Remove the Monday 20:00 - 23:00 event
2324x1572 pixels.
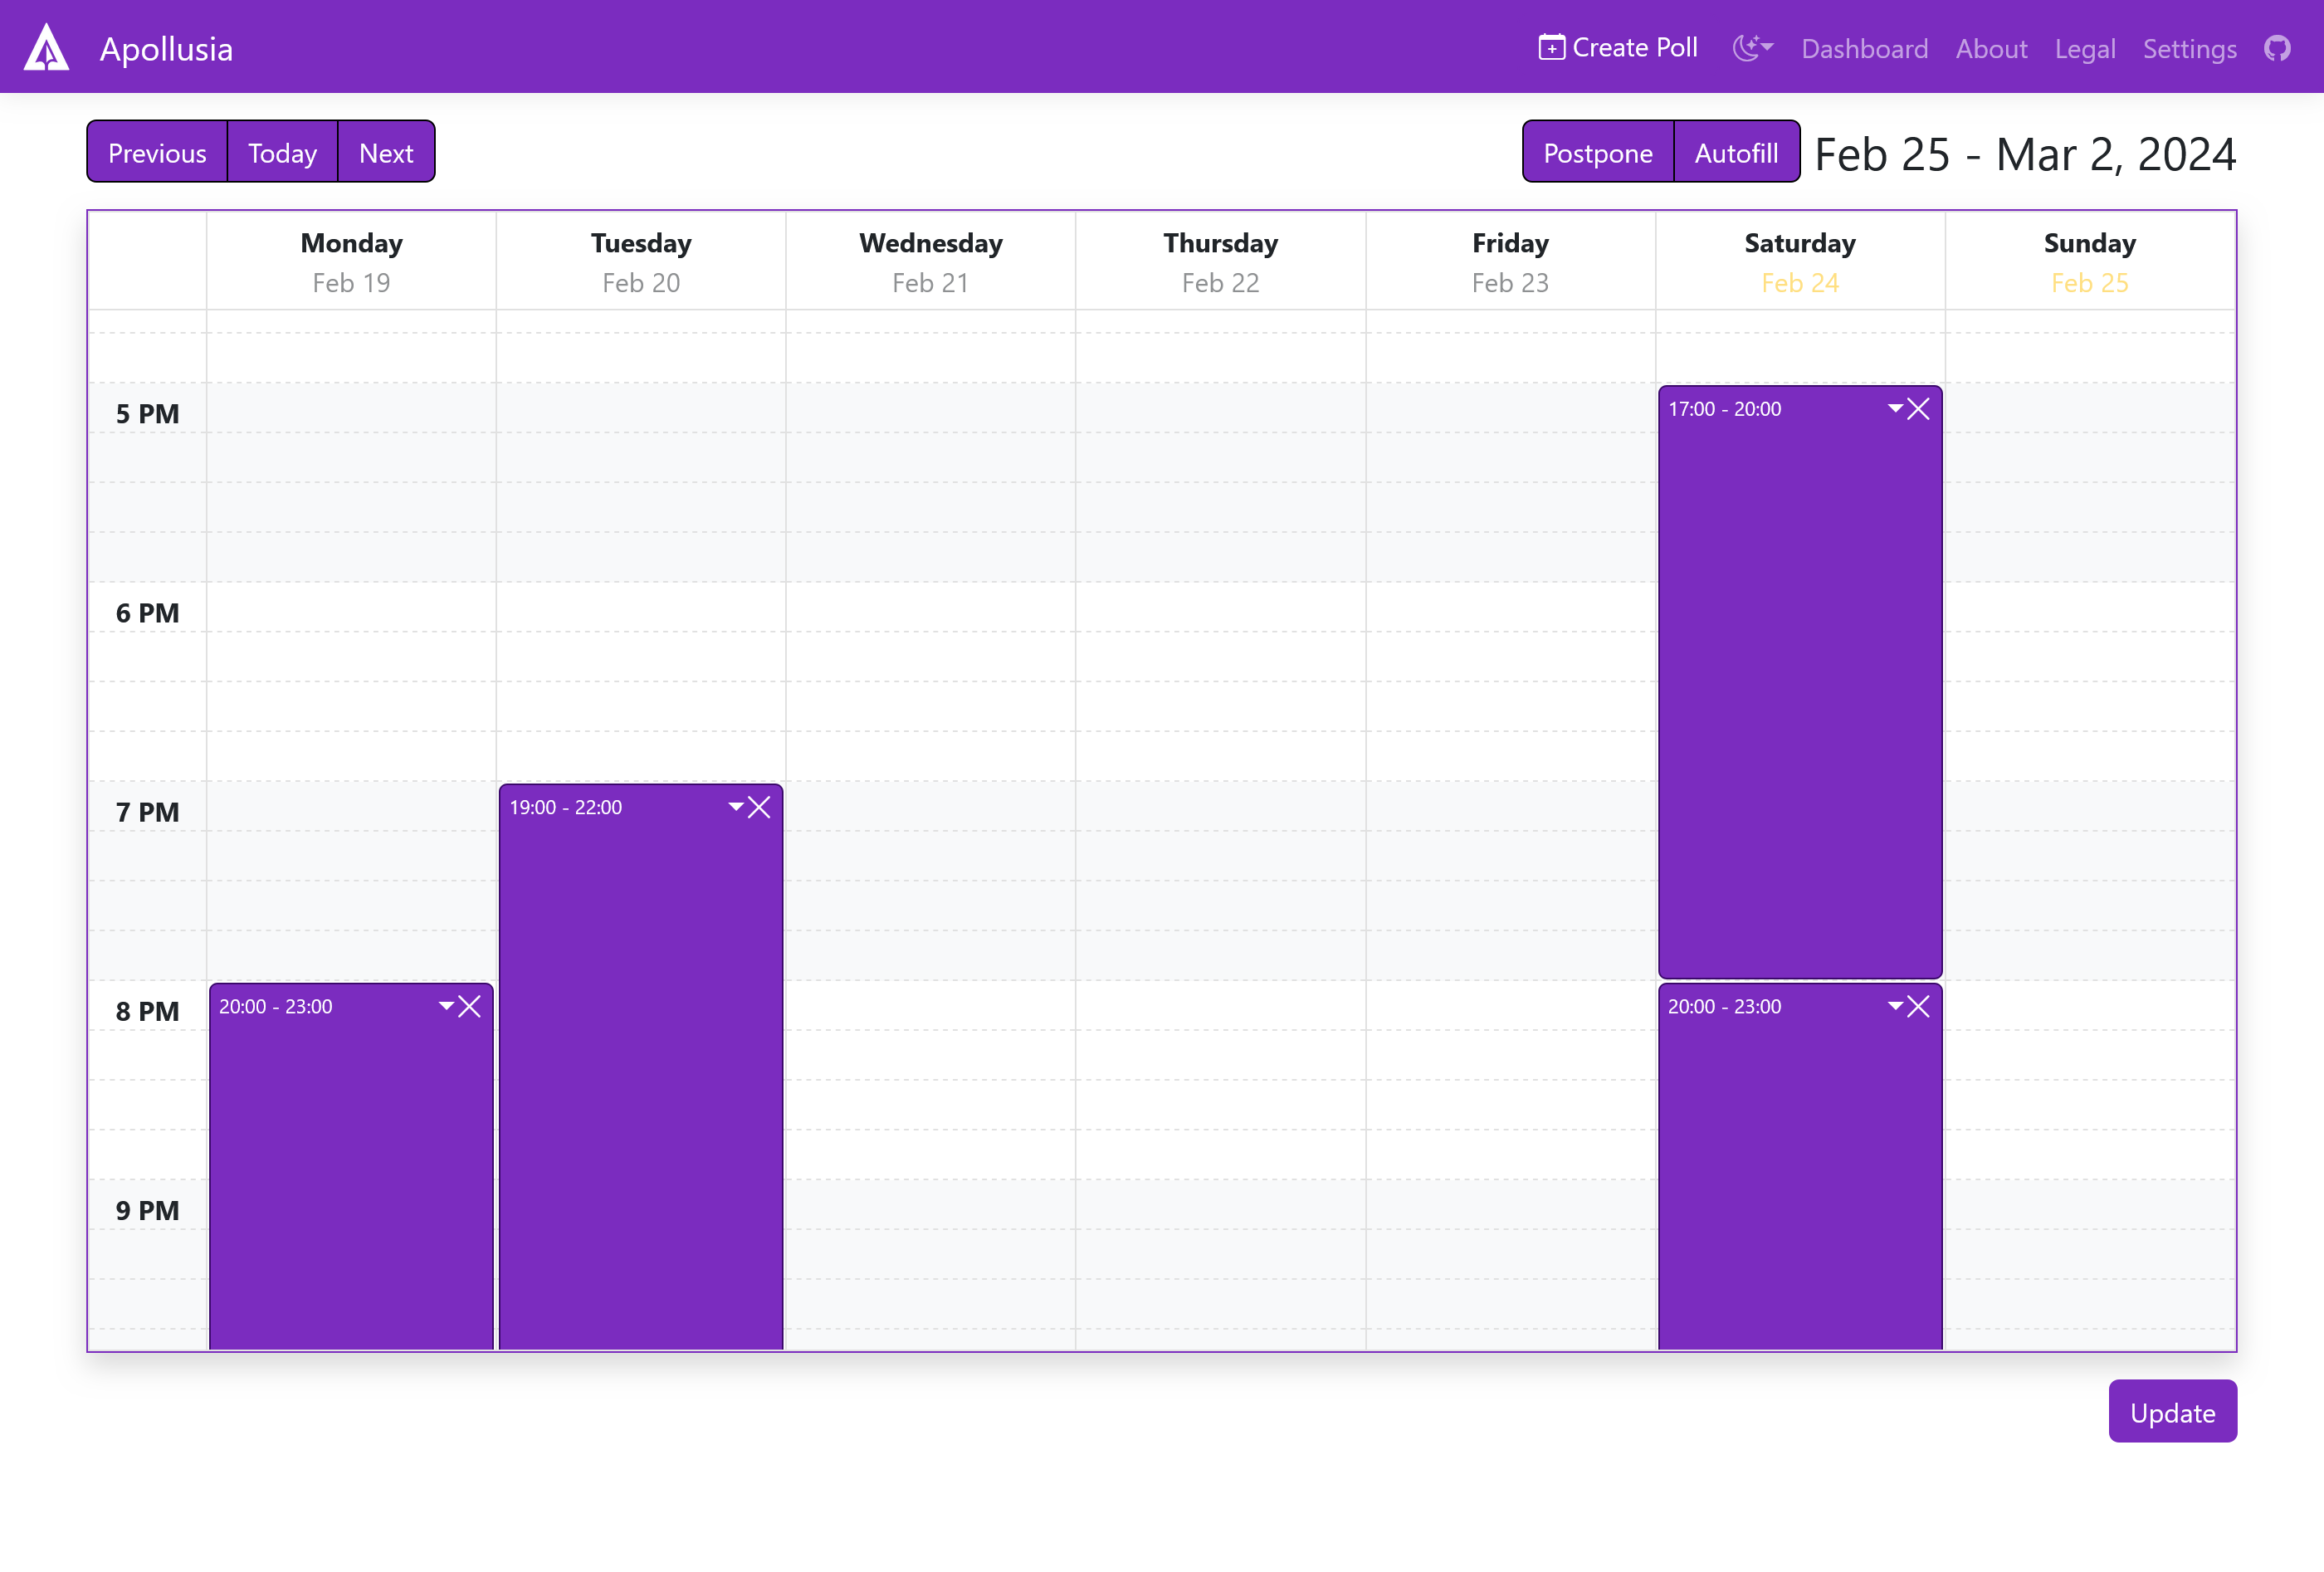point(469,1006)
